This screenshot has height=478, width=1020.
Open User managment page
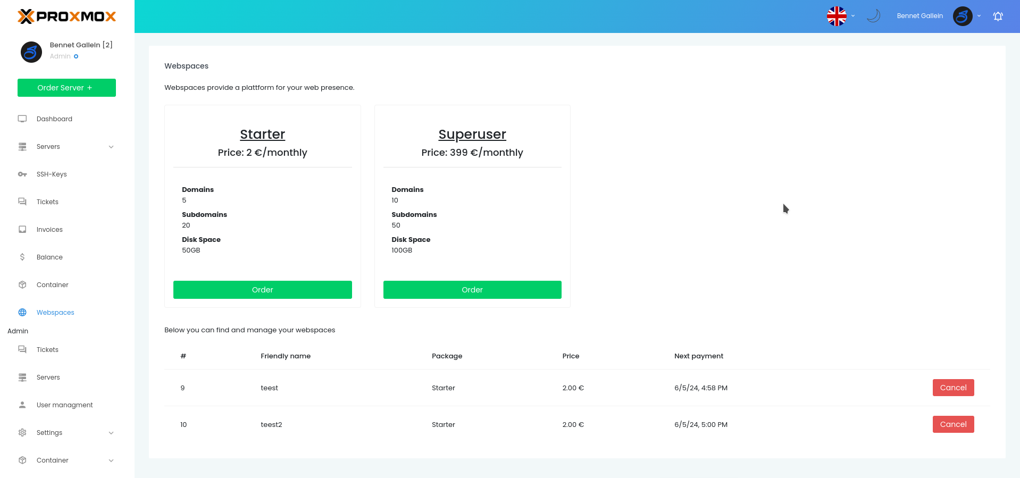click(x=64, y=405)
